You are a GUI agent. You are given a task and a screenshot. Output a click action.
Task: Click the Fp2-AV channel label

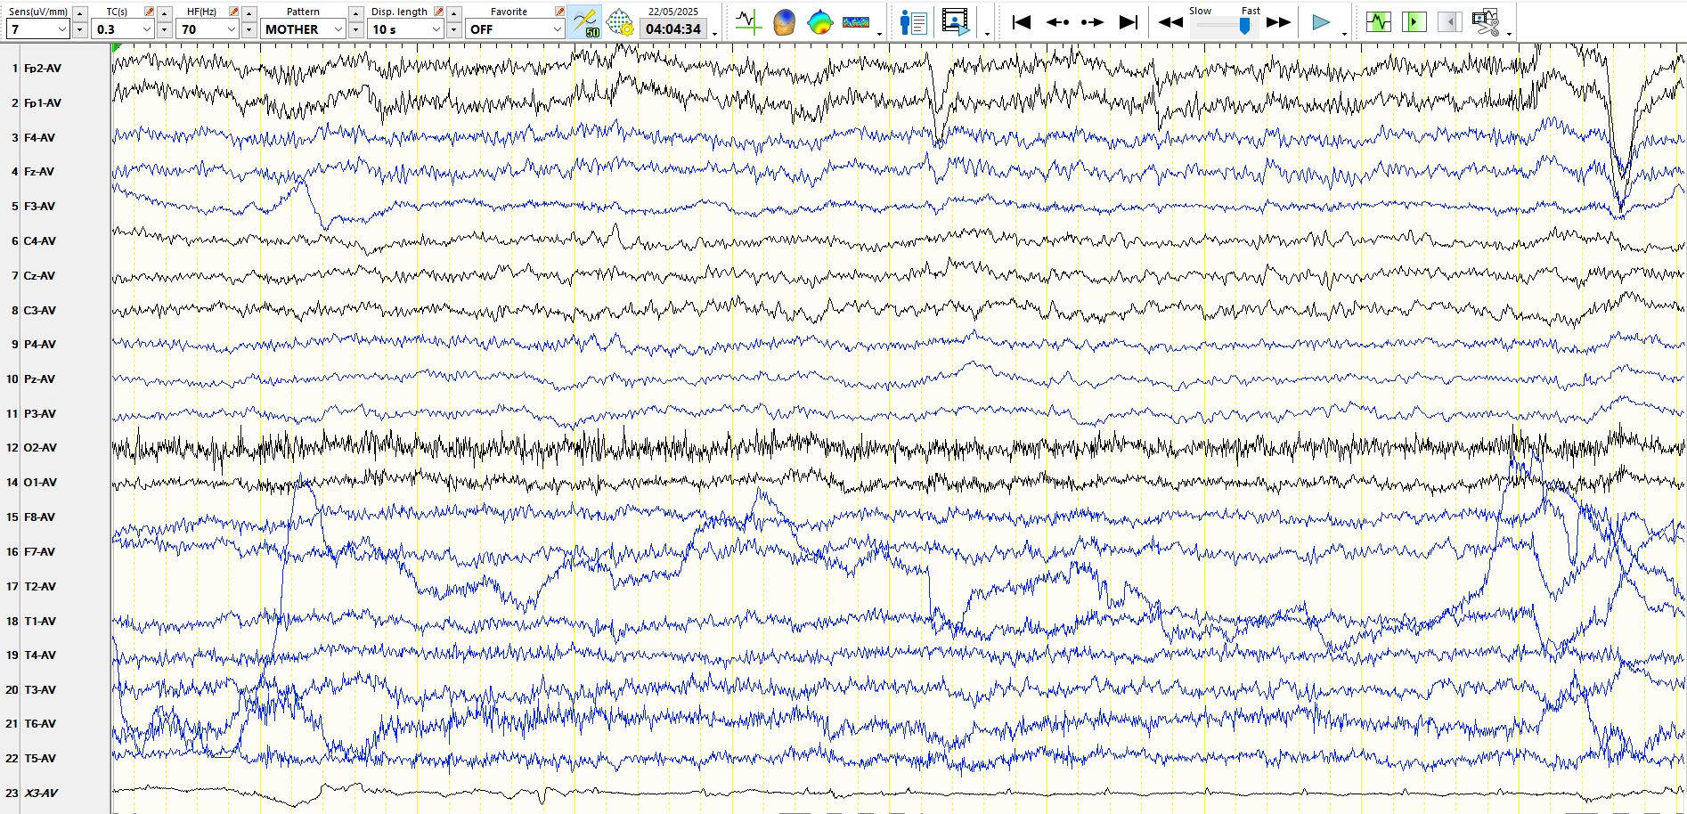(43, 69)
